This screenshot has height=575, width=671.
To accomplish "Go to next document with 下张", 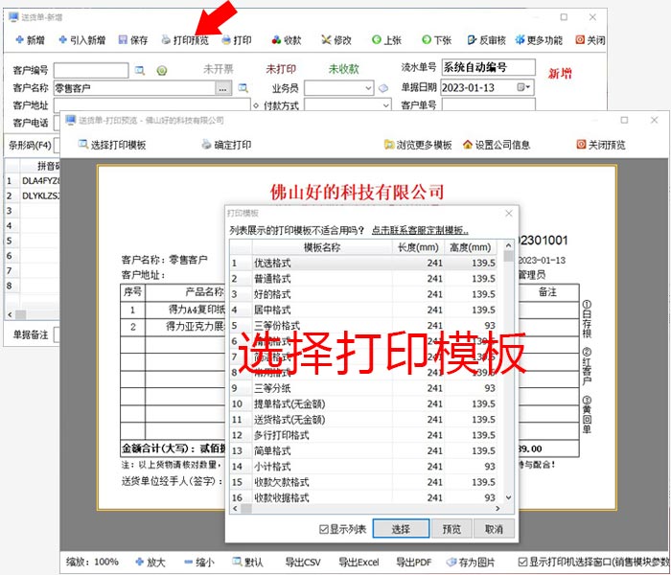I will pos(436,40).
